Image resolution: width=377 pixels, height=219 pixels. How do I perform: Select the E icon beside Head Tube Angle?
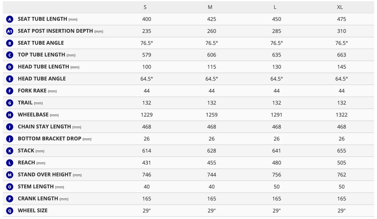point(10,79)
